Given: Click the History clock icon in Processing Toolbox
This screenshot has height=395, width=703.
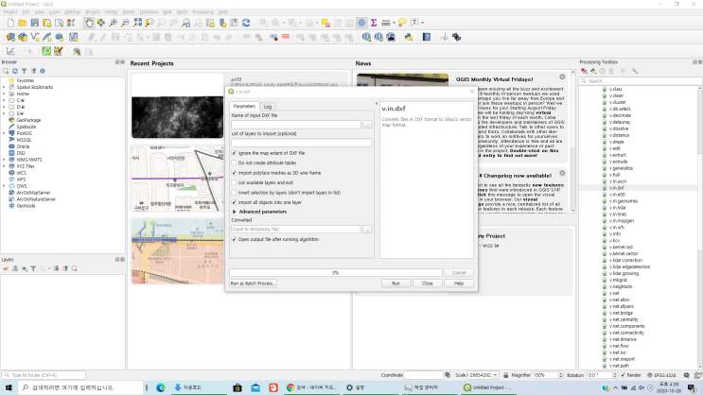Looking at the screenshot, I should (x=603, y=71).
